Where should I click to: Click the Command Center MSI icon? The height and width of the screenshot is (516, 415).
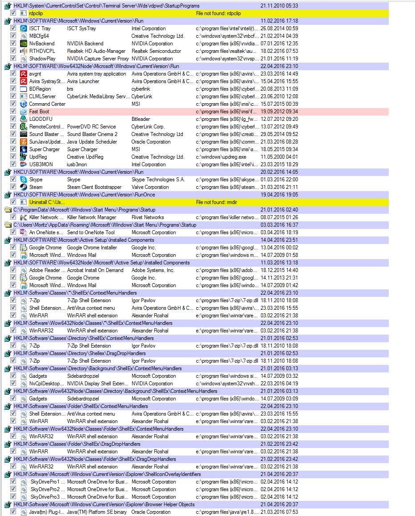click(x=24, y=104)
